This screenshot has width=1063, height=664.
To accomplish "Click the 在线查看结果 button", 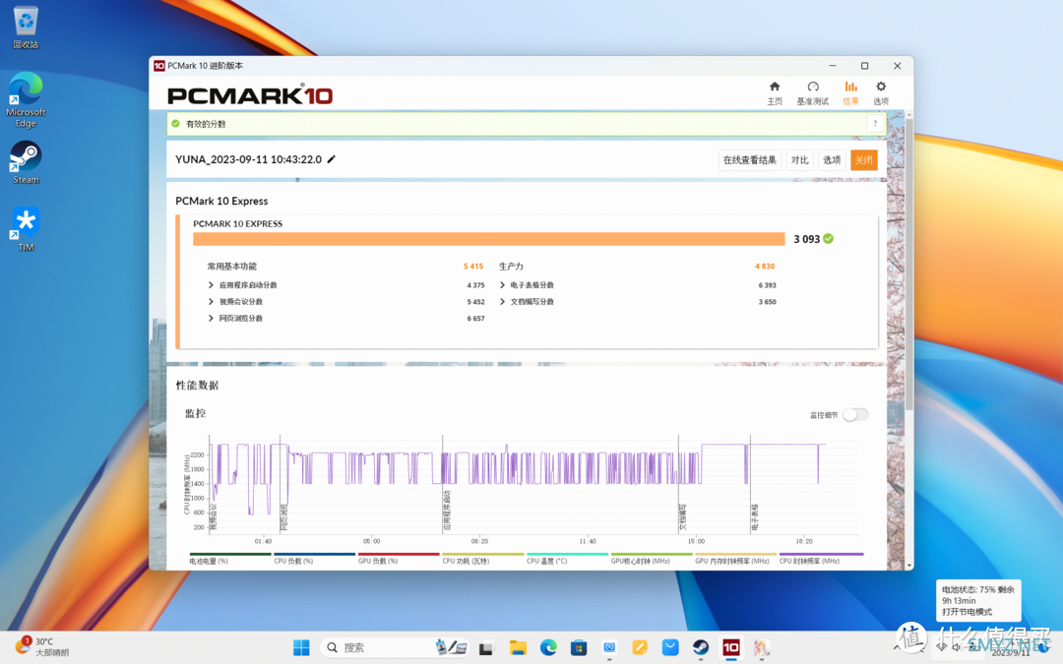I will (749, 160).
